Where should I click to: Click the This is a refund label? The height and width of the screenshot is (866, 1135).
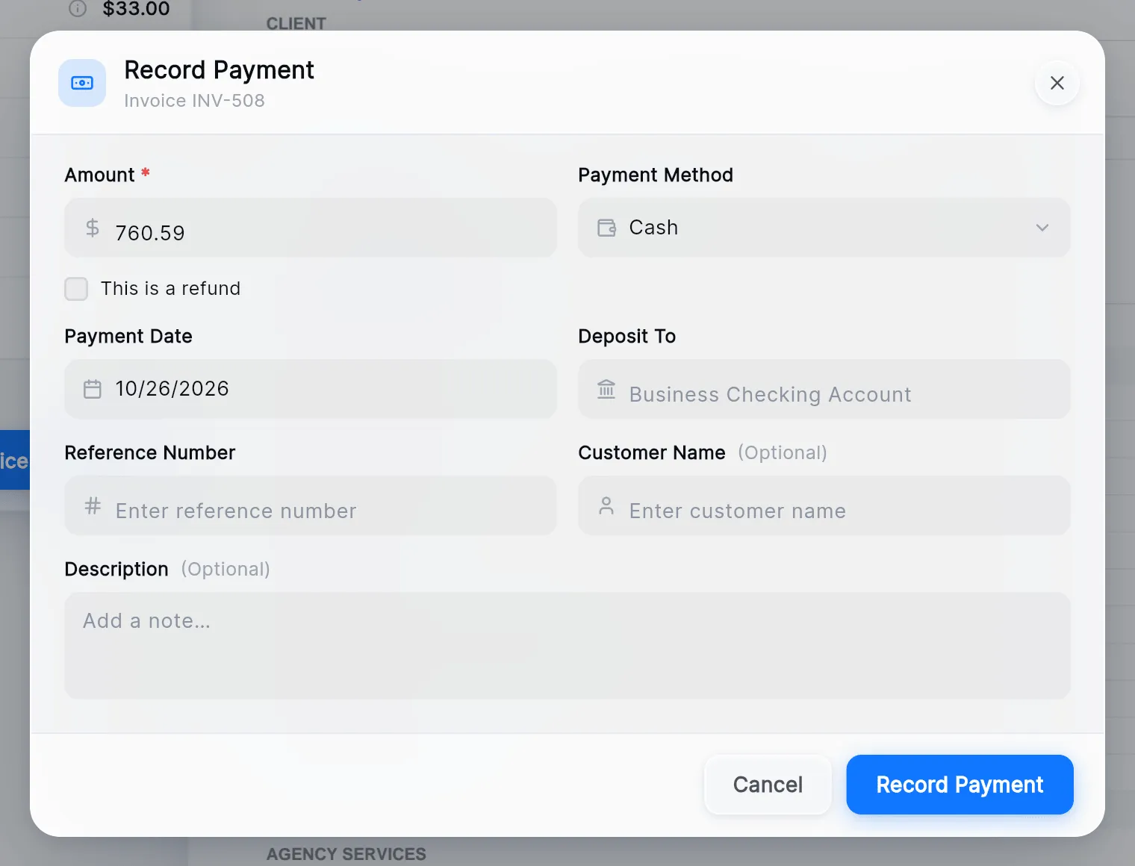(170, 289)
